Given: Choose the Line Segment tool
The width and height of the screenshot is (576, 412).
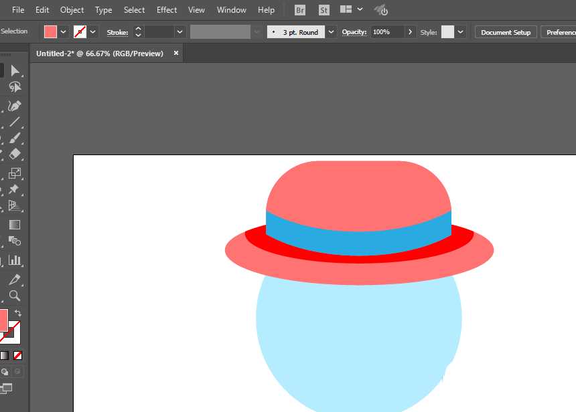Looking at the screenshot, I should (14, 122).
